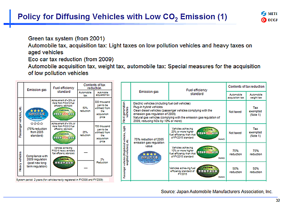281x211 pixels.
Task: Click 'System period: 2 years' footnote under left table
Action: 59,180
